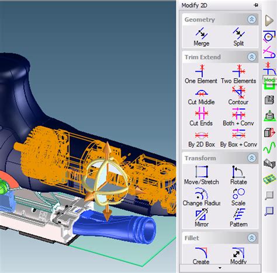Collapse the Geometry section
The height and width of the screenshot is (273, 277).
(x=252, y=19)
